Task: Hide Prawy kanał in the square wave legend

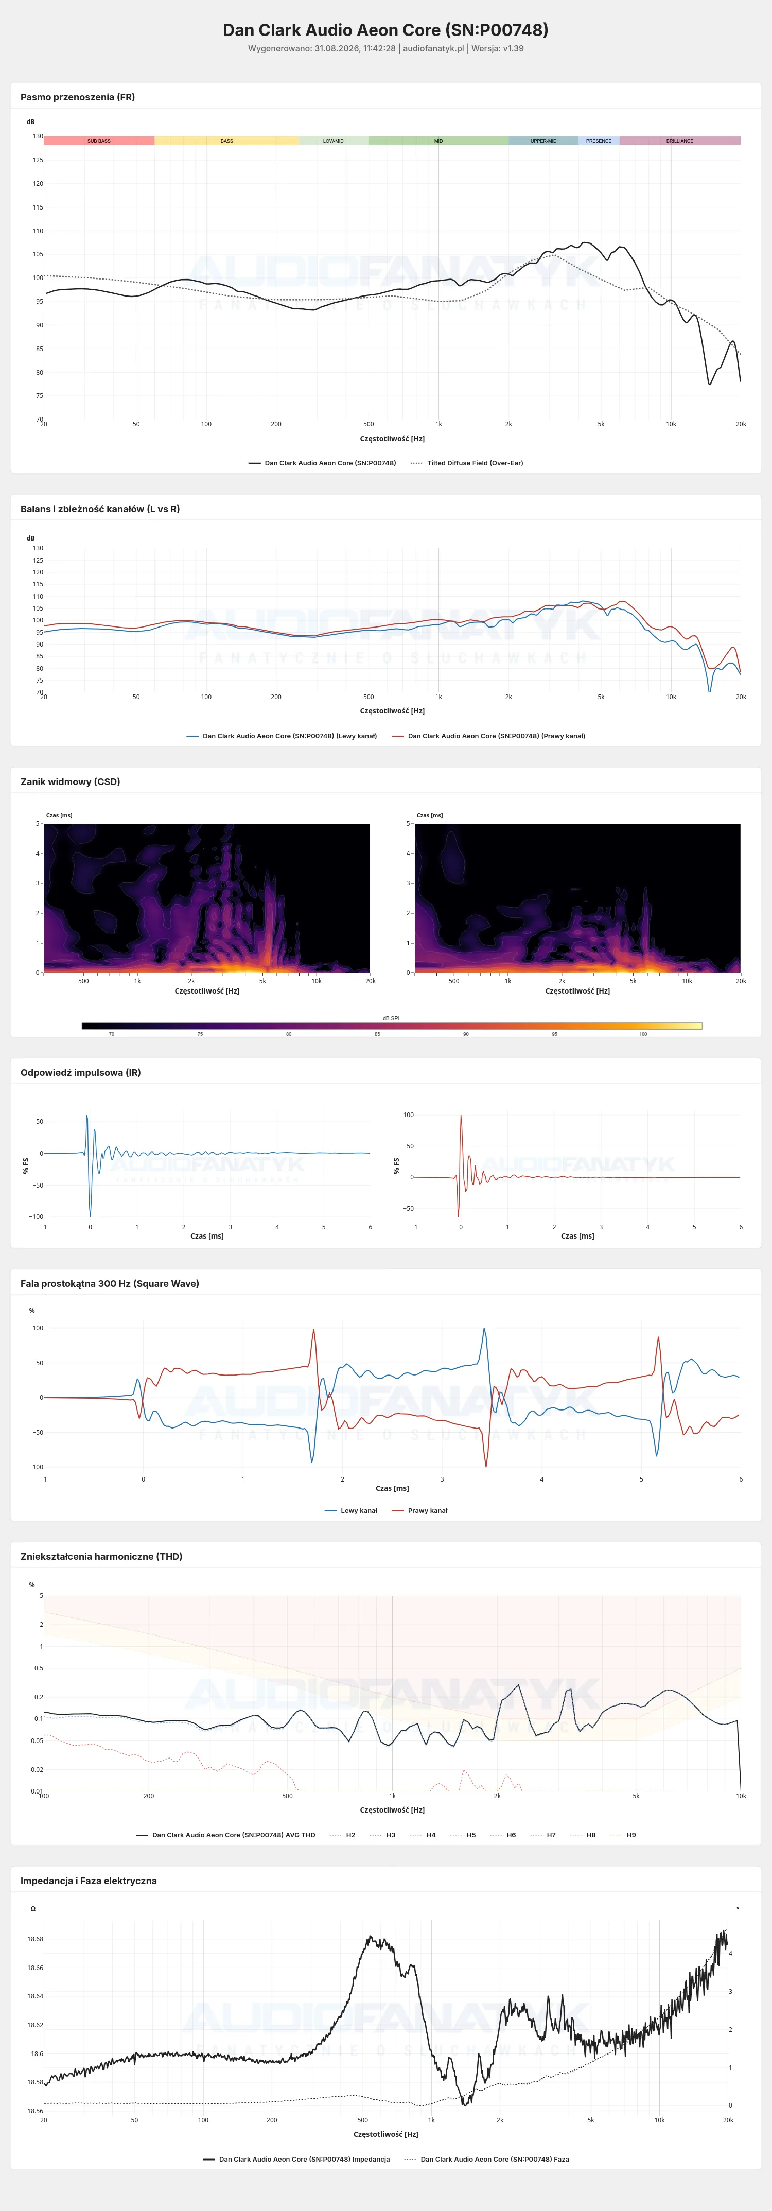Action: [x=419, y=1510]
